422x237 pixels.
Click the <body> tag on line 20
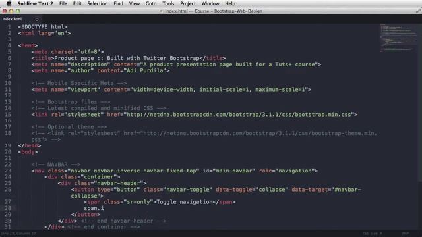point(28,152)
